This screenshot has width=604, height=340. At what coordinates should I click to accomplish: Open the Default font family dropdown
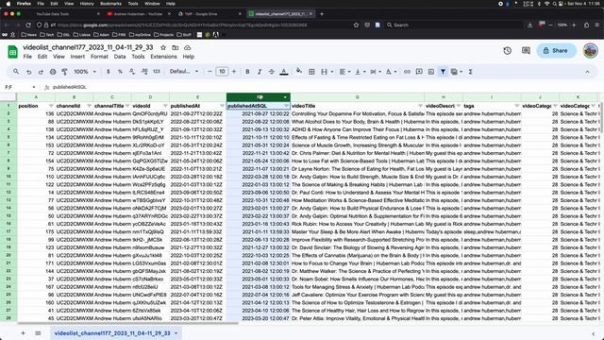184,72
